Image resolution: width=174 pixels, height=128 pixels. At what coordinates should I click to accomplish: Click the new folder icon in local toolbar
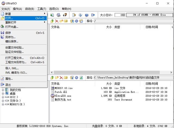(x=57, y=78)
